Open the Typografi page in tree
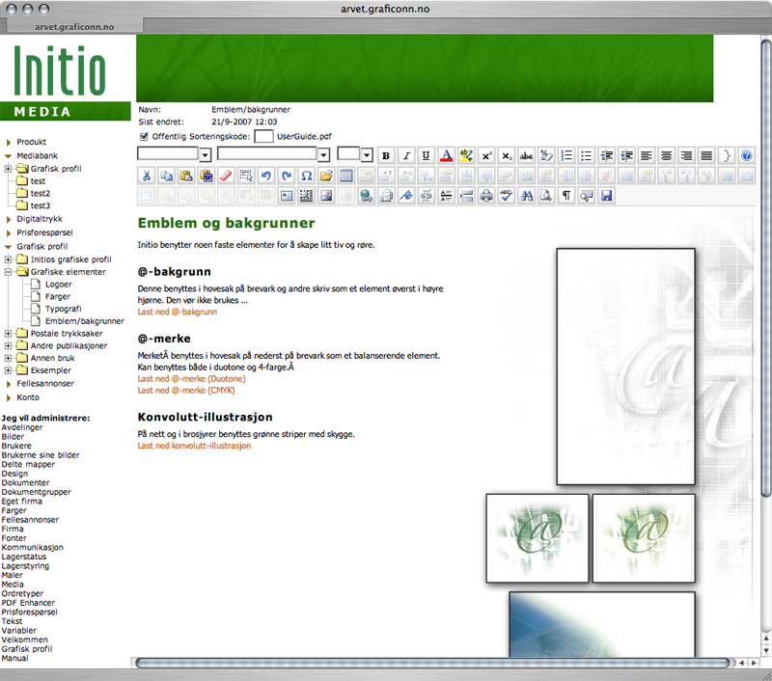The height and width of the screenshot is (681, 772). pos(63,309)
